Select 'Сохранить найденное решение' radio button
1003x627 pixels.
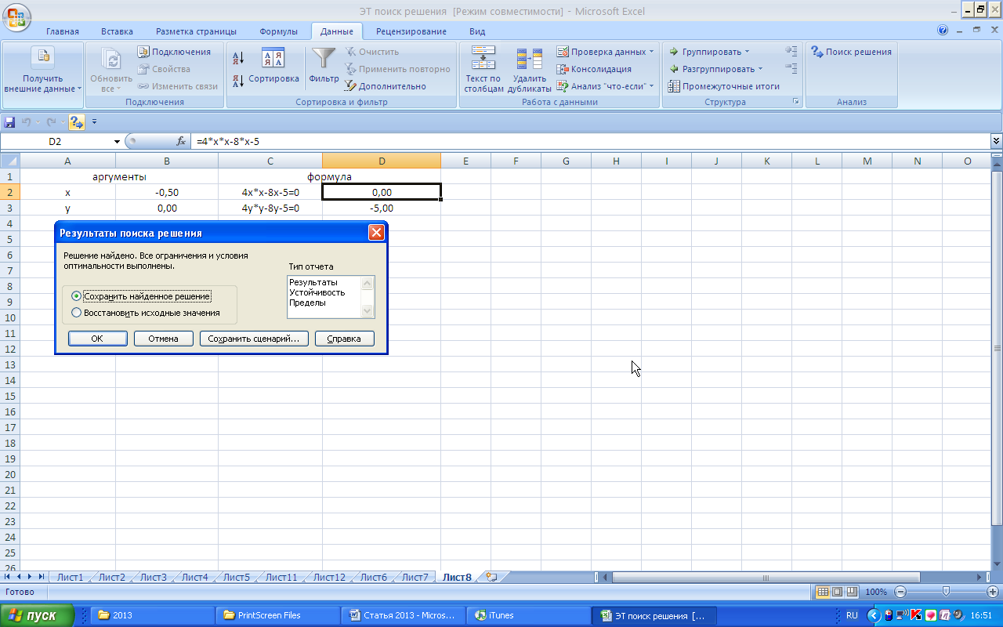[76, 296]
